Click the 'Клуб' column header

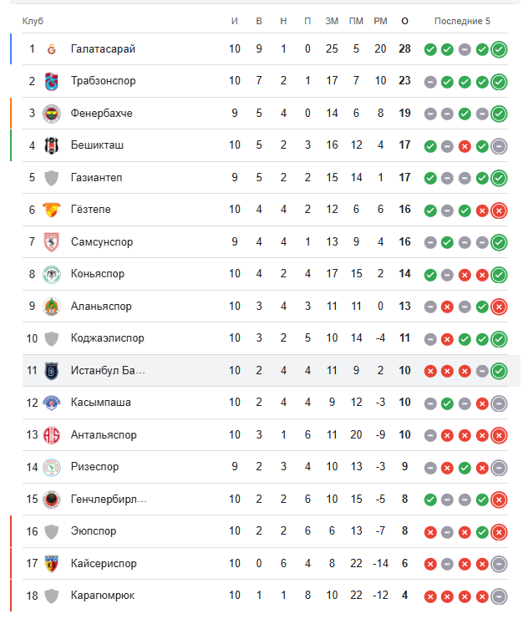pos(33,20)
